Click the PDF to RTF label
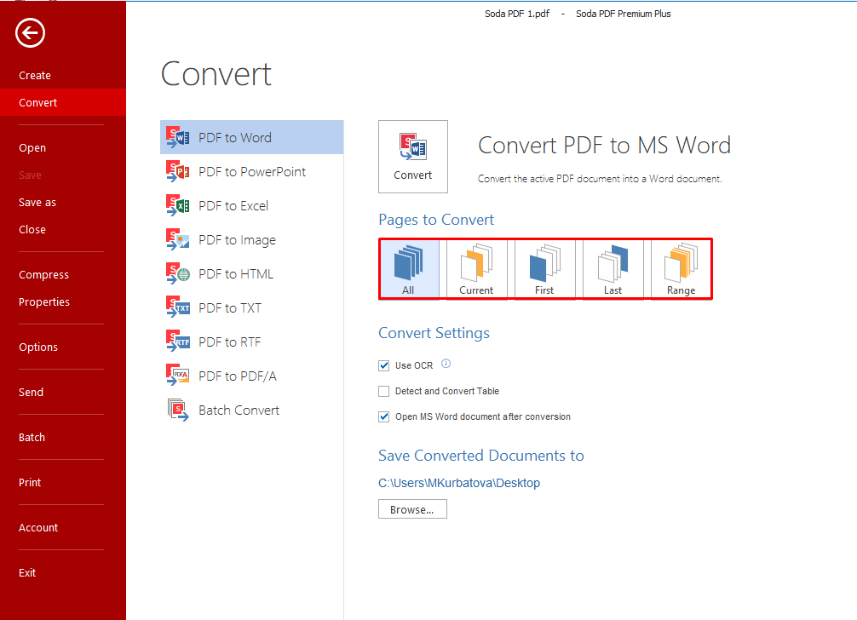 229,342
